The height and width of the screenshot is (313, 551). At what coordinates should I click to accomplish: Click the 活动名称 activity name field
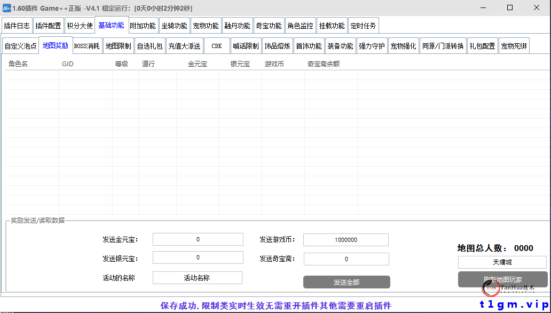pyautogui.click(x=198, y=278)
